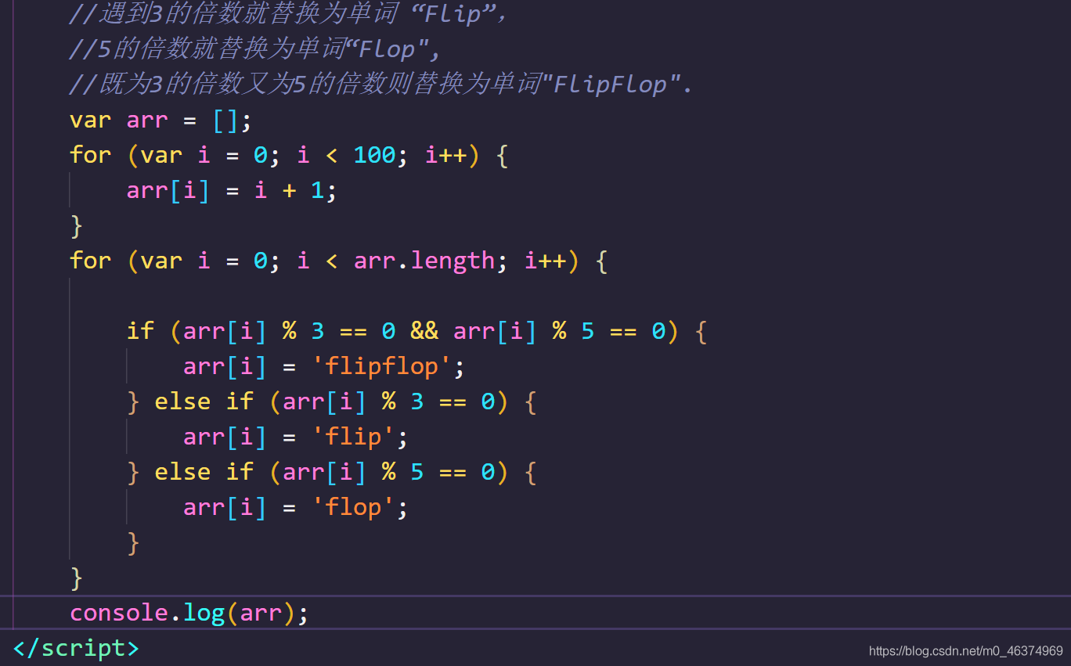Click the comment line mentioning "Flop"
Viewport: 1071px width, 666px height.
click(255, 49)
